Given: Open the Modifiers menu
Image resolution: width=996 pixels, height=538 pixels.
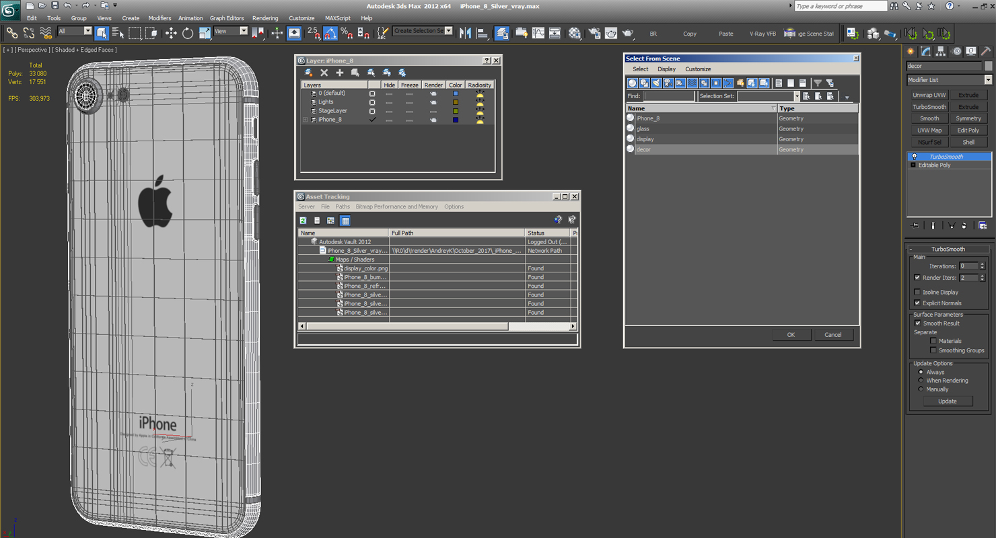Looking at the screenshot, I should pyautogui.click(x=159, y=18).
